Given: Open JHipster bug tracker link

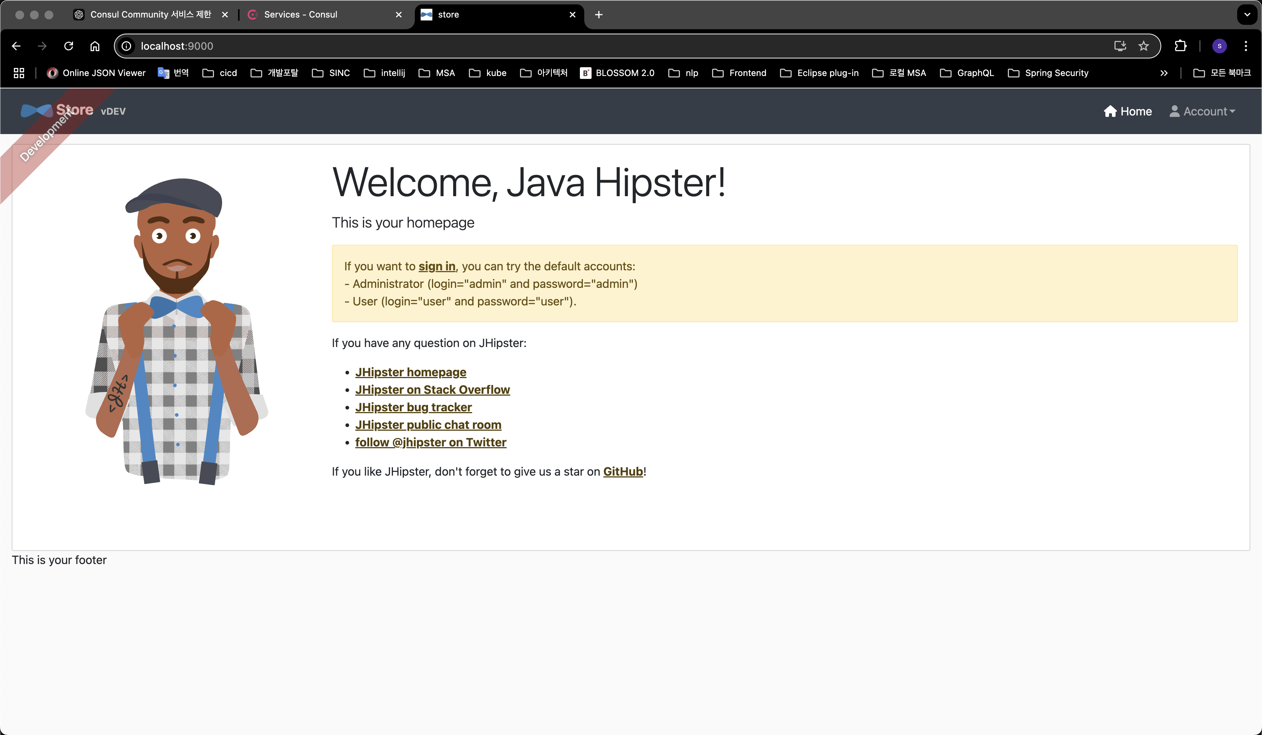Looking at the screenshot, I should coord(413,407).
